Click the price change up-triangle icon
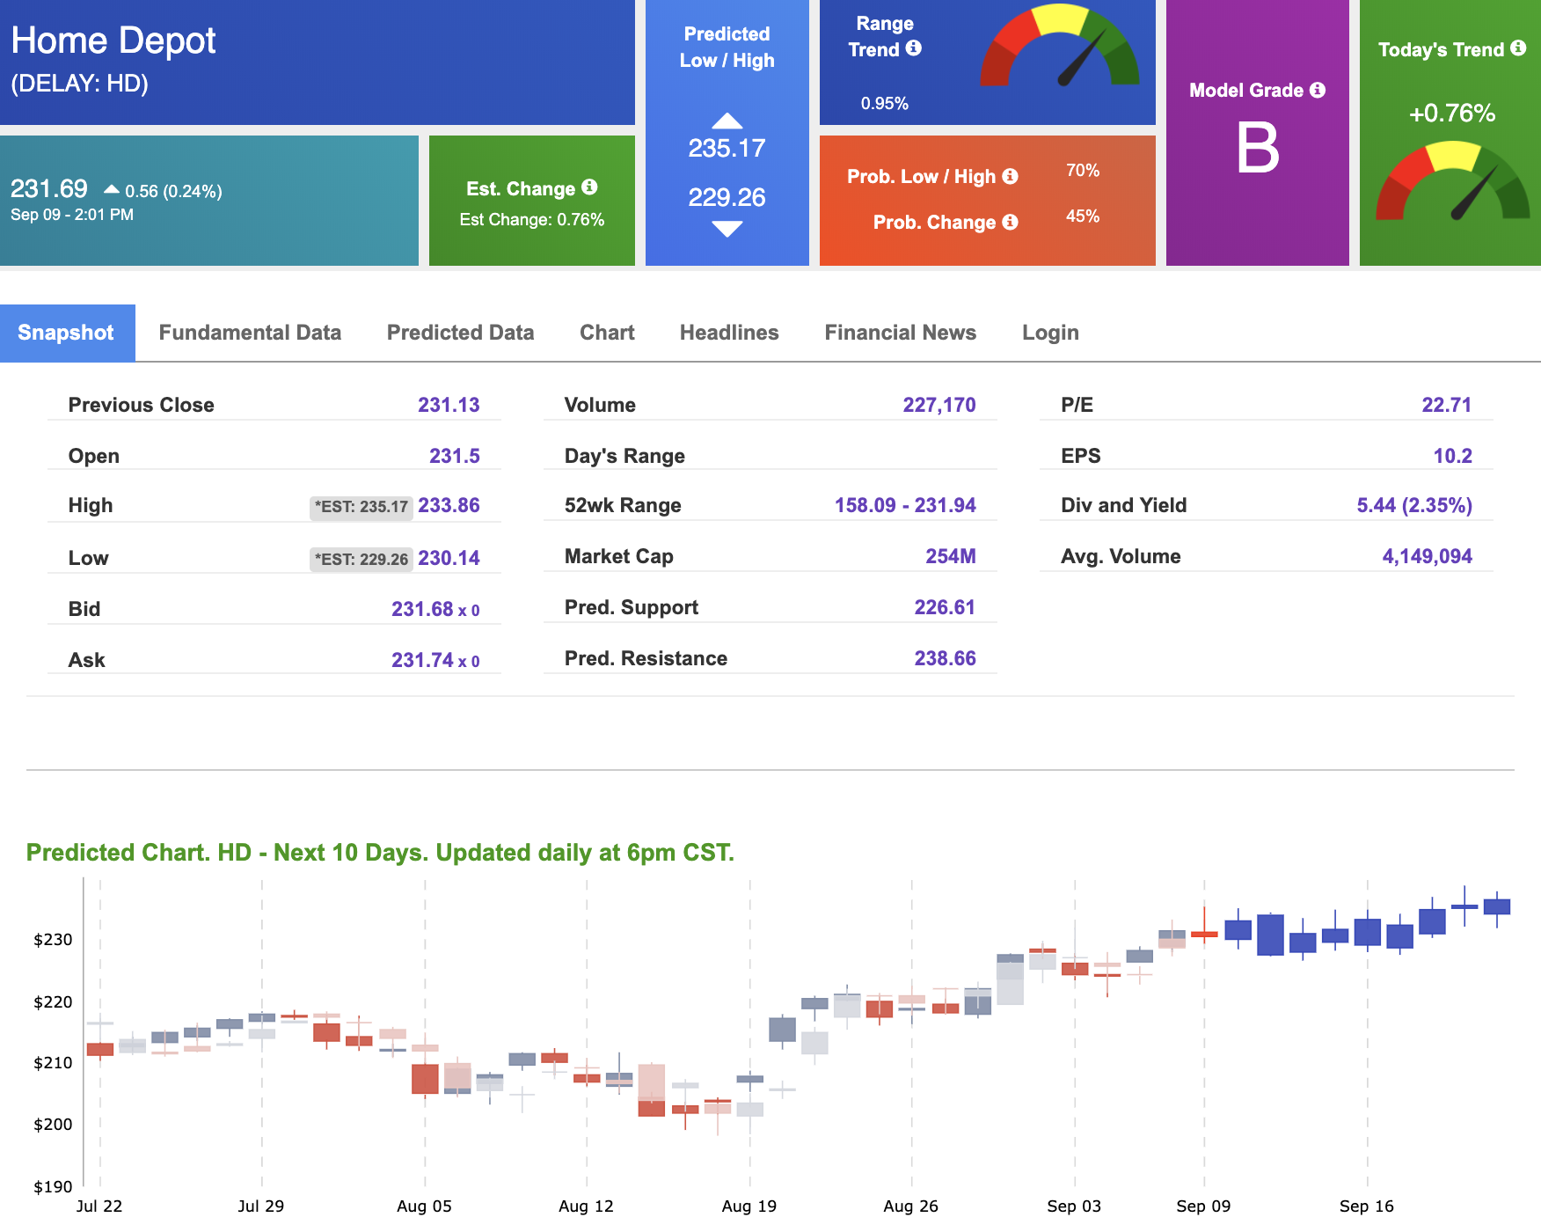 pyautogui.click(x=112, y=189)
